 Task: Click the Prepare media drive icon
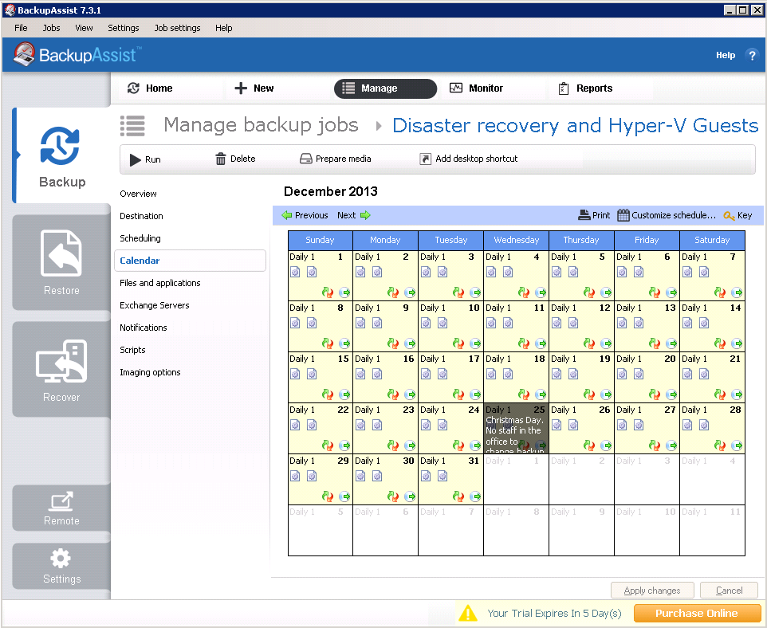[305, 159]
